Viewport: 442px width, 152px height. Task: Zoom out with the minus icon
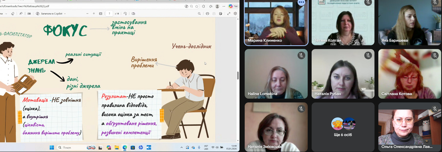(x=87, y=14)
